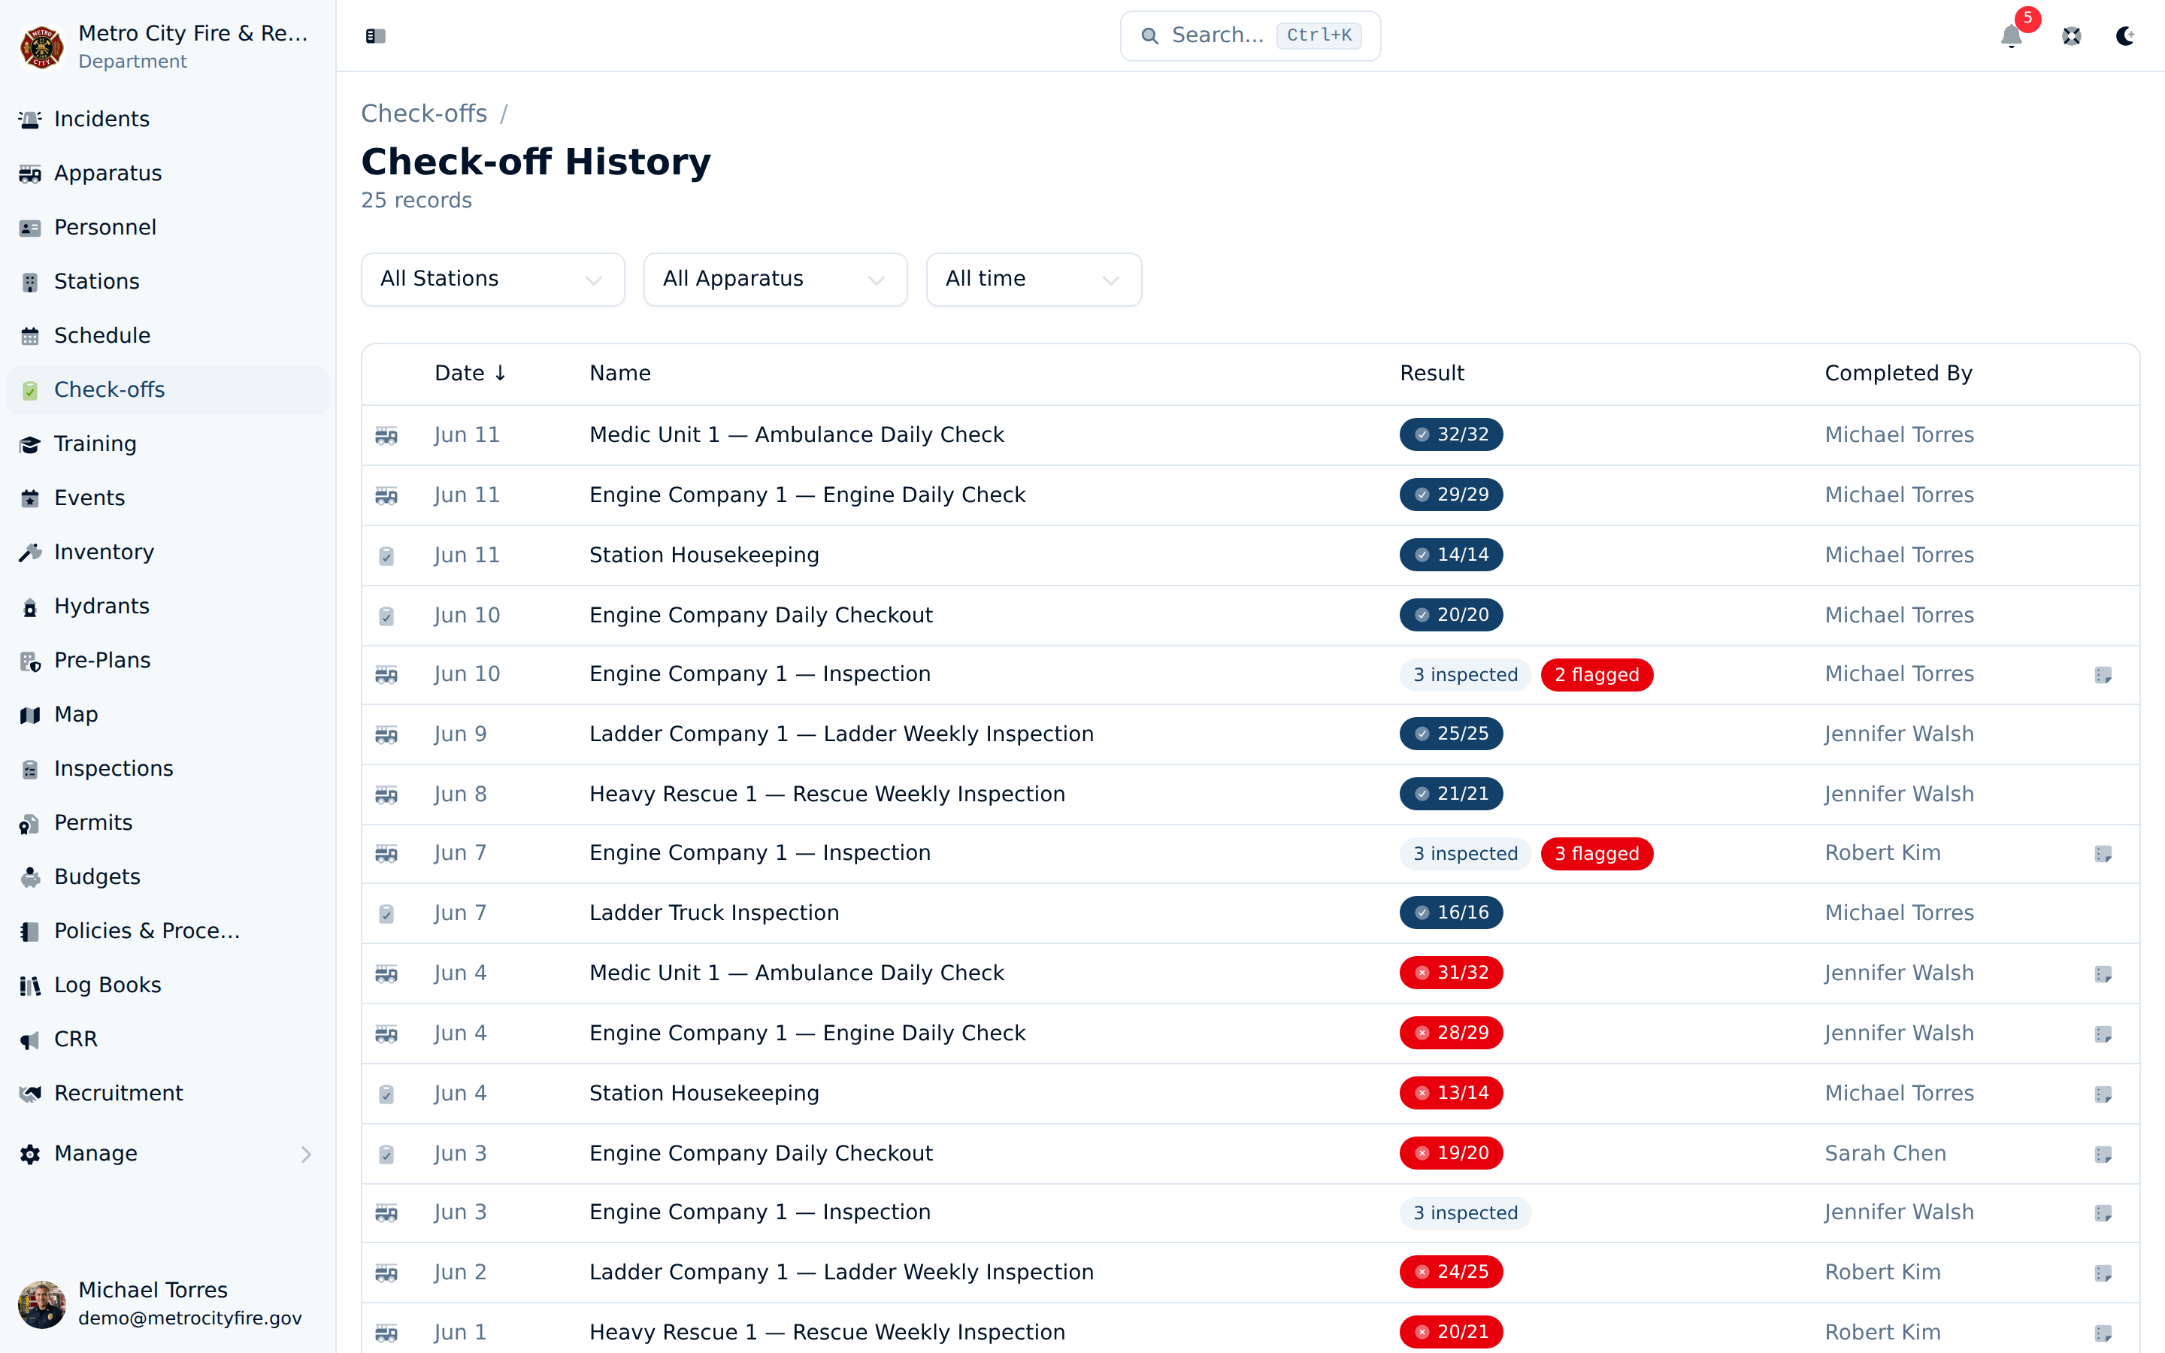2165x1353 pixels.
Task: Click the Policies & Procedures book icon
Action: [x=29, y=931]
